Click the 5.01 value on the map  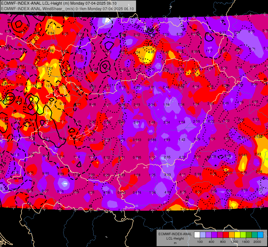tap(260, 189)
